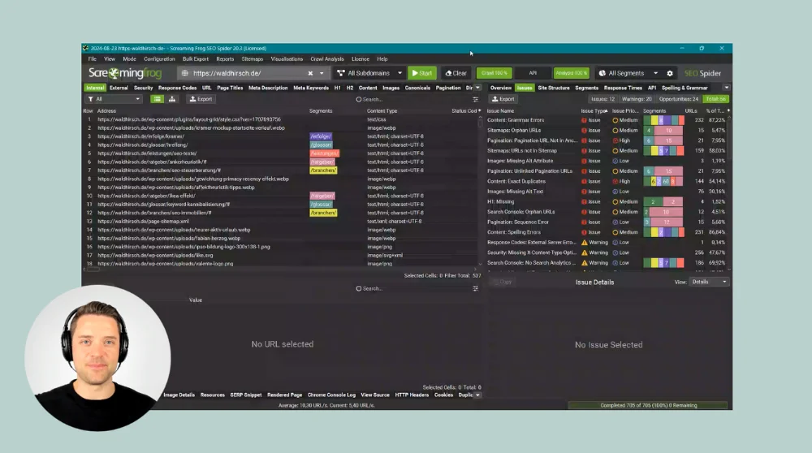Select the like.svg URL row
This screenshot has width=812, height=453.
tap(280, 256)
